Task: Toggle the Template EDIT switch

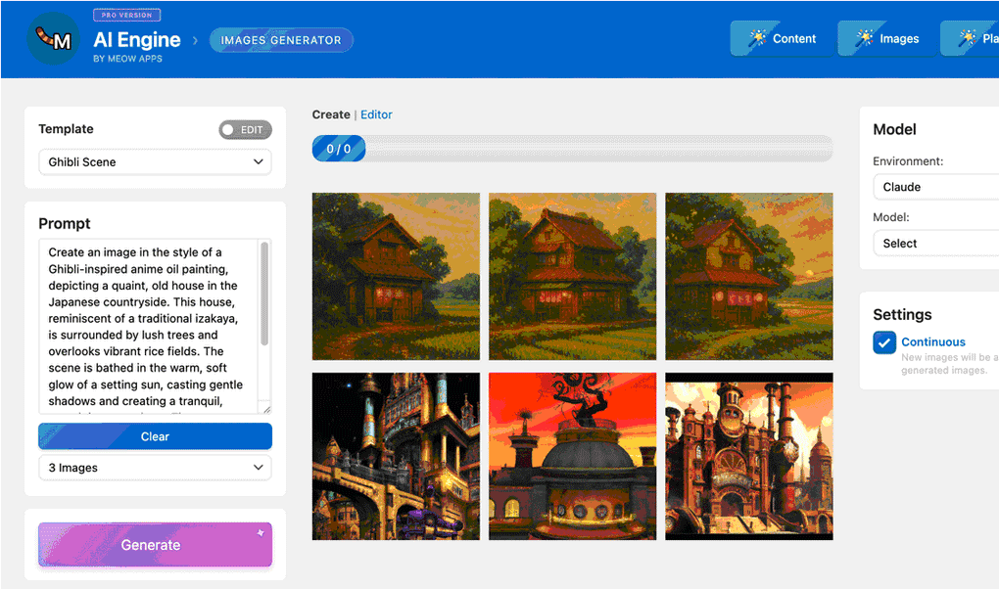Action: (x=245, y=129)
